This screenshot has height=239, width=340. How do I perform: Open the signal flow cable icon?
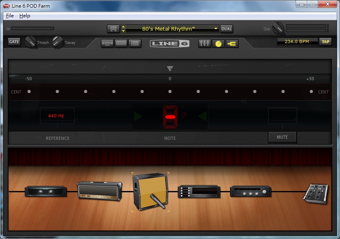point(232,44)
